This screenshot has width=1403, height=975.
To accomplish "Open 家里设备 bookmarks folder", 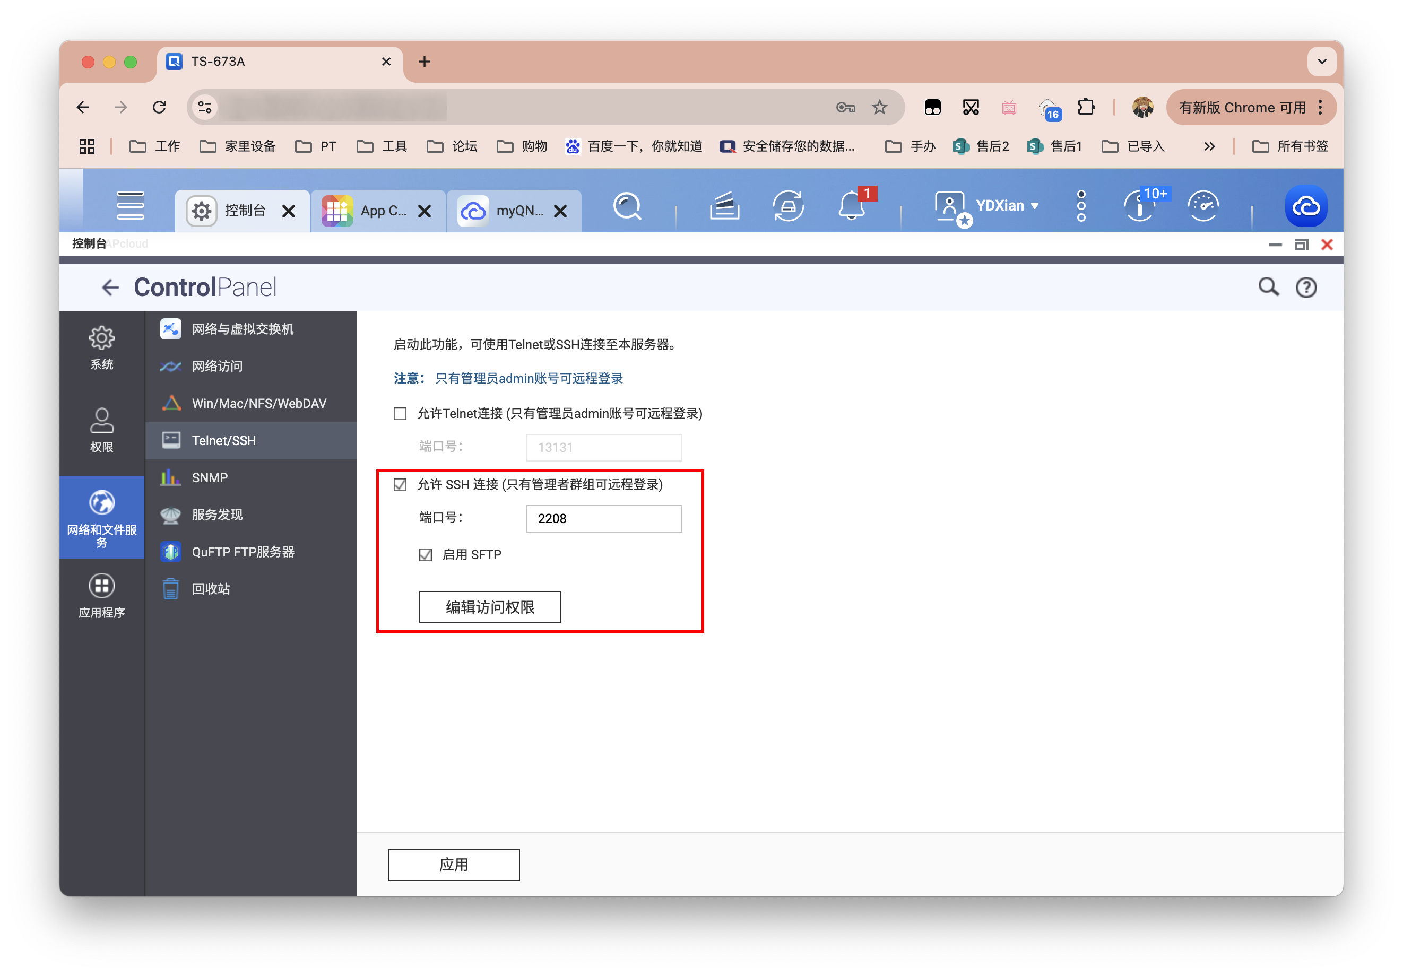I will 238,146.
